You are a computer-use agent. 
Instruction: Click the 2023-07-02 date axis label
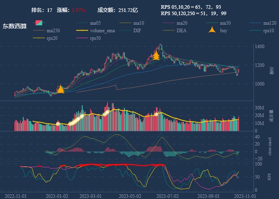pos(167,196)
